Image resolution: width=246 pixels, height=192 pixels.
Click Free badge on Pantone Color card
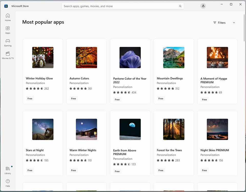click(x=117, y=99)
